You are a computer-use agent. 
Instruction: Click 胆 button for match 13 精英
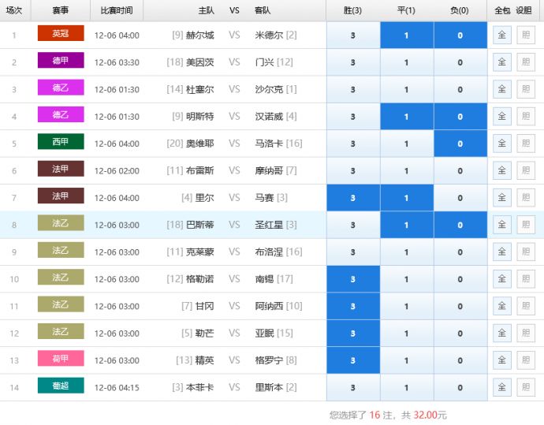(x=525, y=360)
